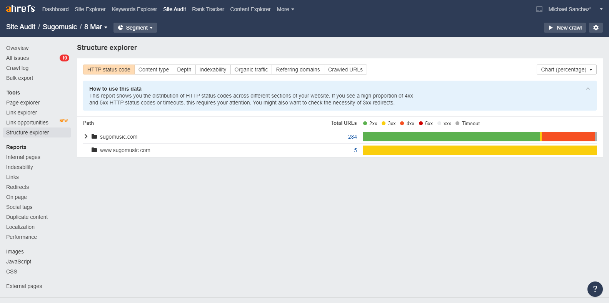Switch to the Depth tab

tap(184, 70)
